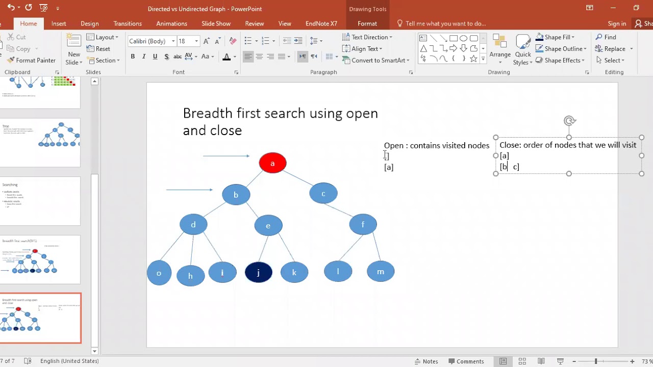Click the Format Painter tool

tap(31, 60)
